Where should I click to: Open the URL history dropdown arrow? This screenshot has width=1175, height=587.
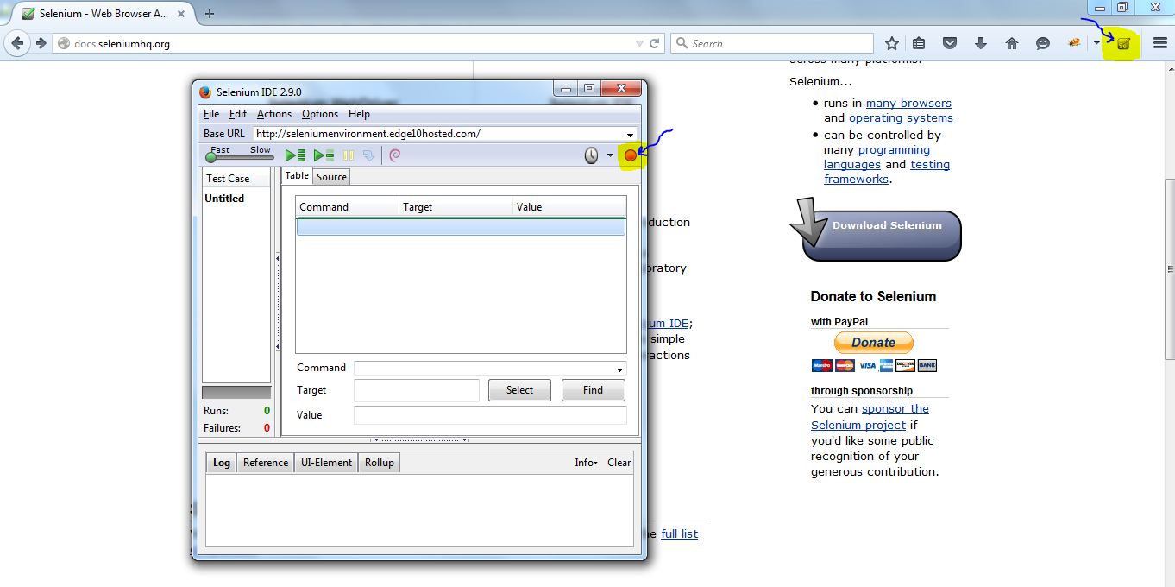click(x=639, y=43)
